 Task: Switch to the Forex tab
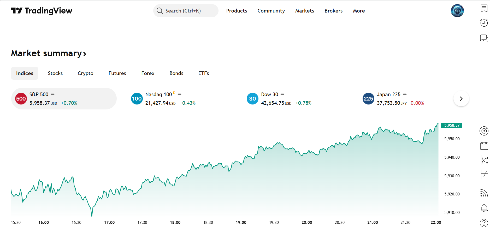click(148, 73)
